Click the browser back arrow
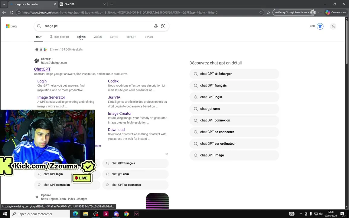 (4, 12)
